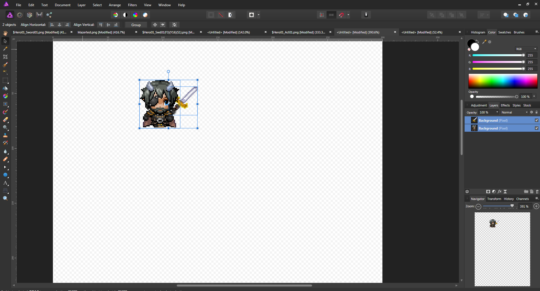Open the Layer menu

point(82,5)
